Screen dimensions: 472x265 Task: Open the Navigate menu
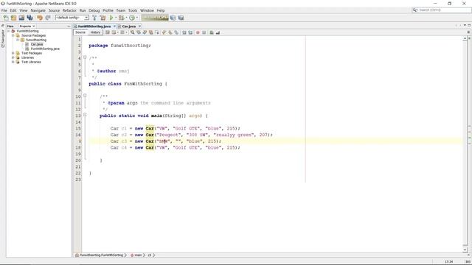(38, 10)
